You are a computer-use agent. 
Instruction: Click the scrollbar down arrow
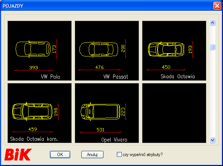pyautogui.click(x=213, y=140)
